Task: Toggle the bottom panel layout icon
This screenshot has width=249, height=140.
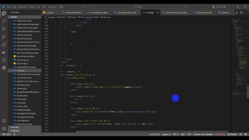Action: (x=217, y=7)
